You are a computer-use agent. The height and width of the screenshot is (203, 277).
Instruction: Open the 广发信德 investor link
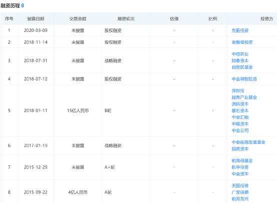tap(240, 192)
